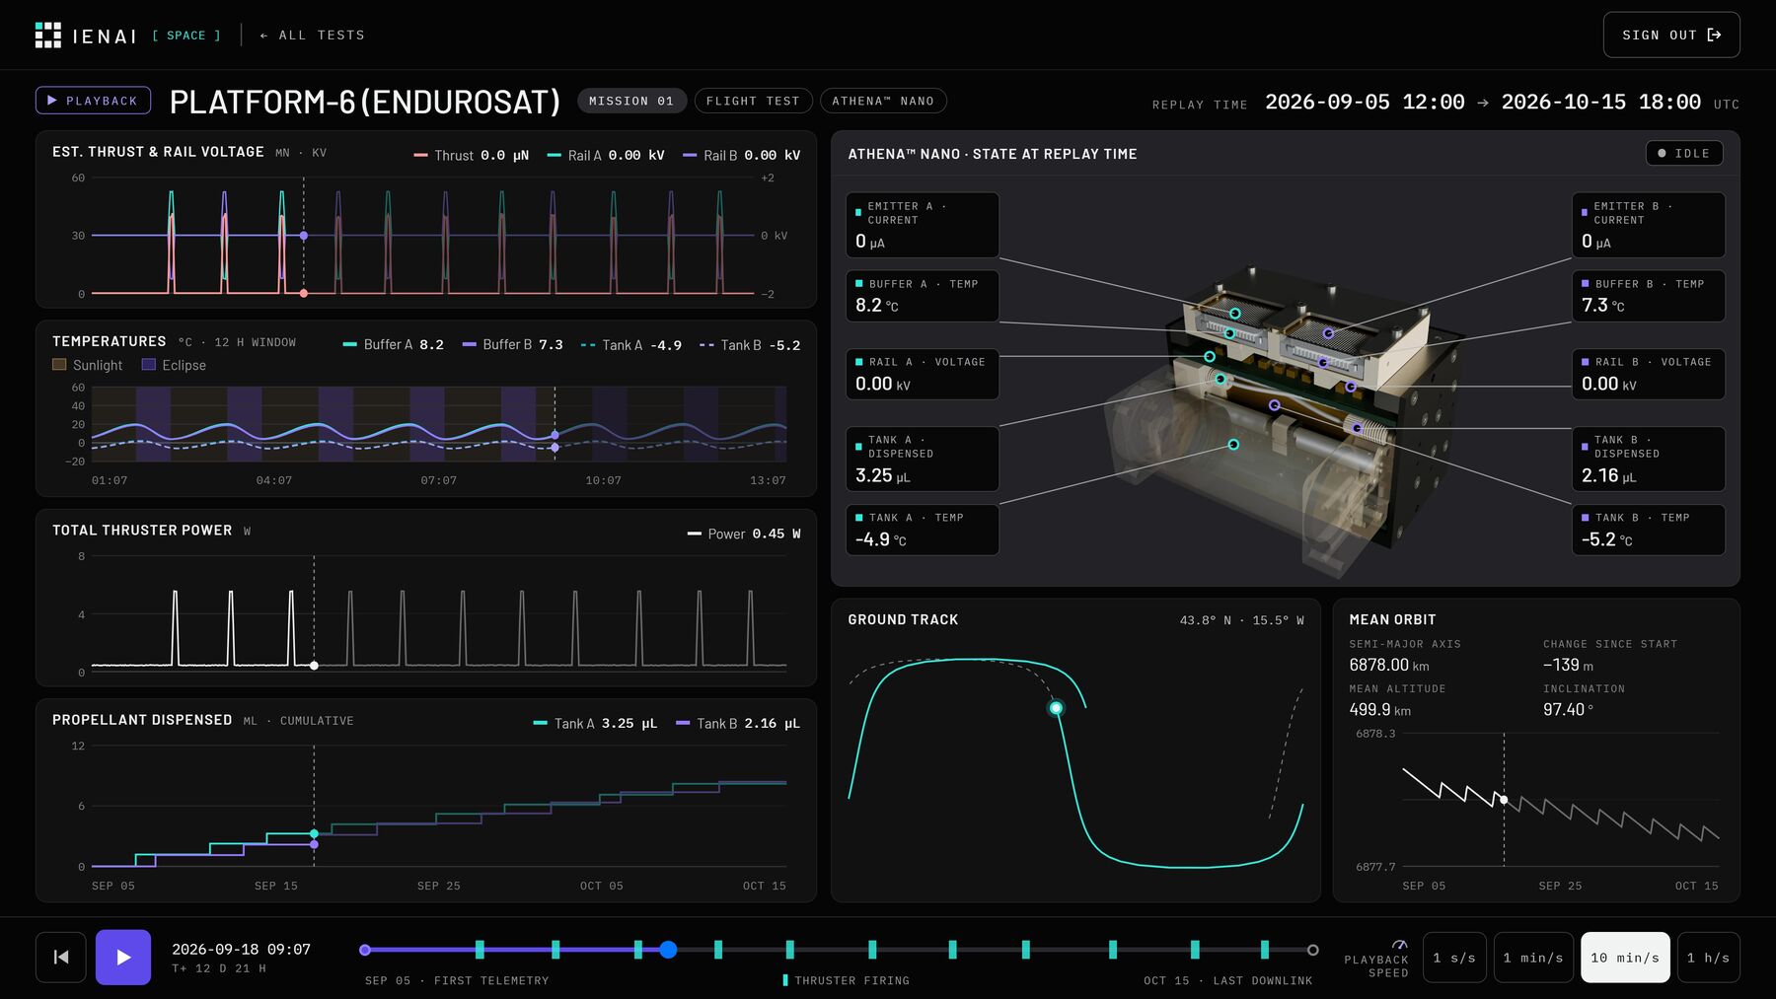
Task: Click the Sign Out button
Action: coord(1671,36)
